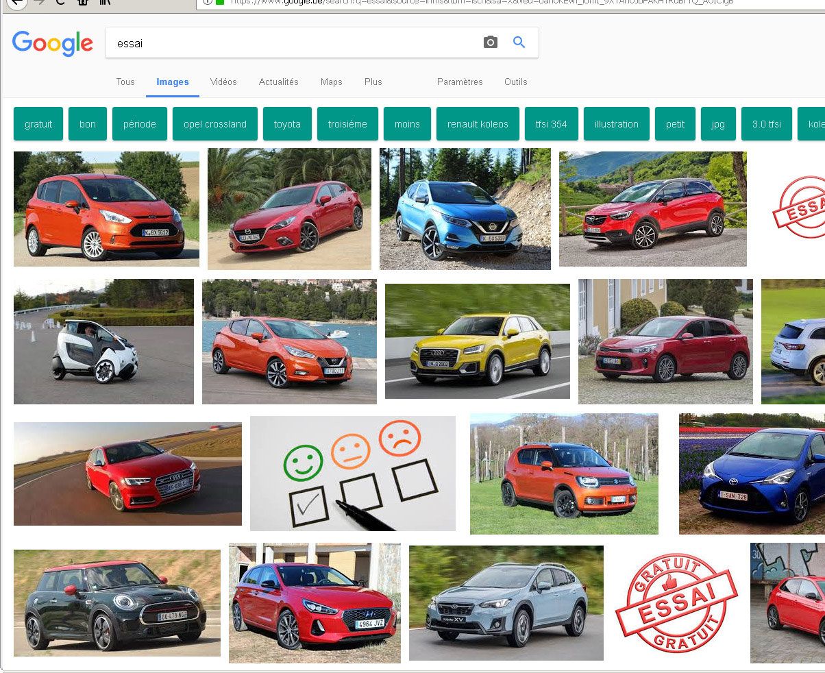Image resolution: width=825 pixels, height=673 pixels.
Task: Select the 'petit' chip
Action: pos(675,124)
